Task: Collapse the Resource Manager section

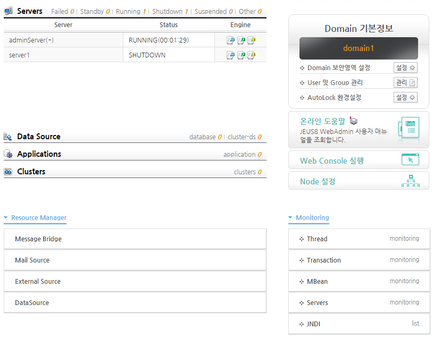Action: click(35, 218)
